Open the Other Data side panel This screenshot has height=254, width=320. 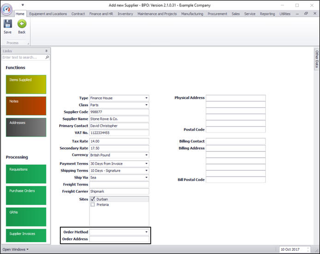tap(317, 59)
